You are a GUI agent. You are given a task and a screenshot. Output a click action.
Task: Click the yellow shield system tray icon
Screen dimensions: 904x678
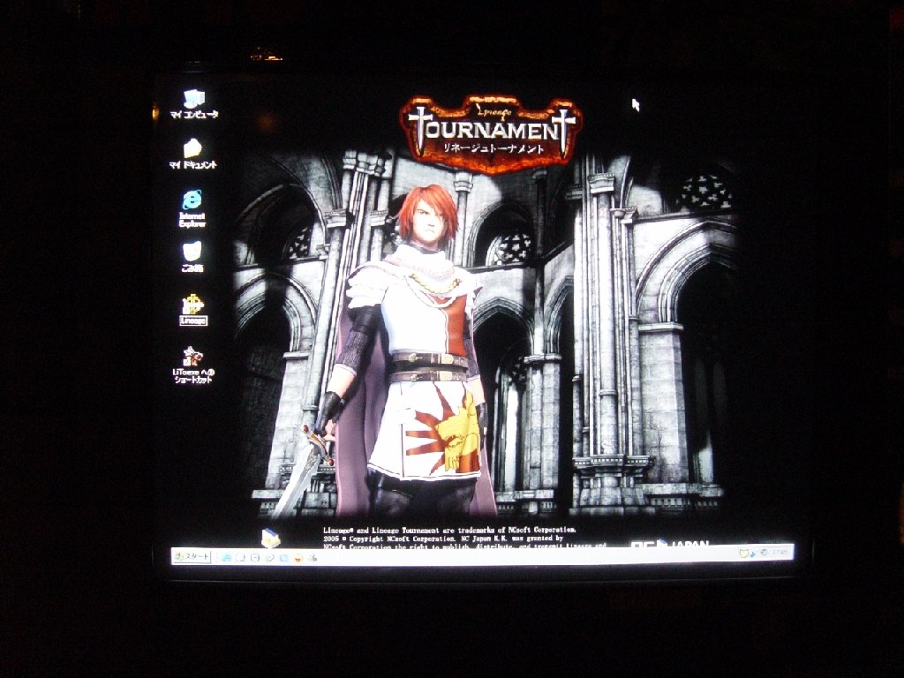[744, 553]
